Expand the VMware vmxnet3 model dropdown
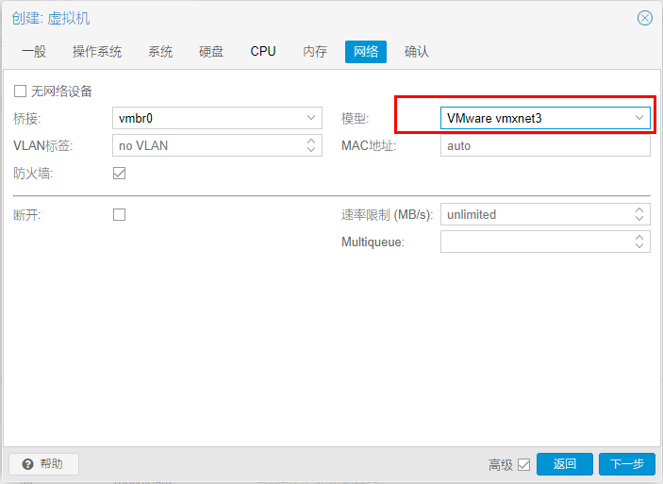 tap(639, 118)
